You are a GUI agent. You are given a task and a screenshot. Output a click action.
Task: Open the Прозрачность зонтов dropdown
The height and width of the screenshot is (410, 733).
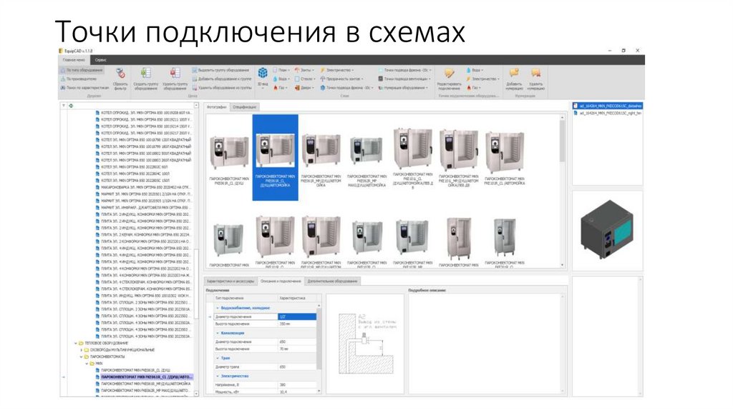click(341, 79)
